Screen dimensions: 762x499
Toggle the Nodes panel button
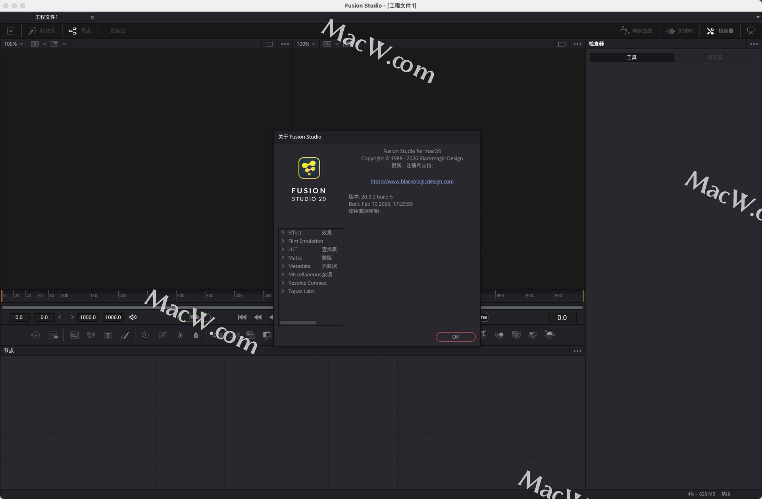point(80,31)
